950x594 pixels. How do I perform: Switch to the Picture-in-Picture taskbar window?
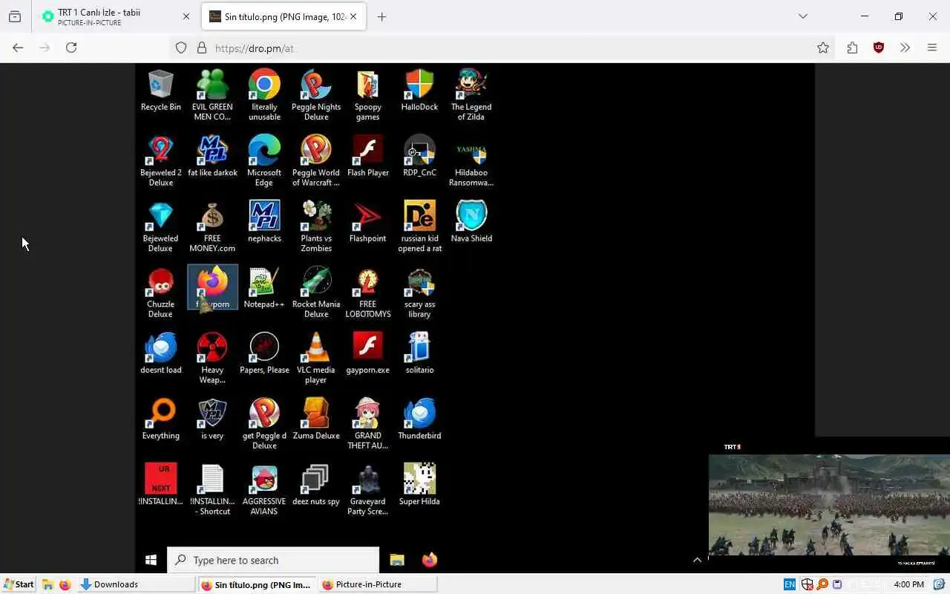pos(378,584)
